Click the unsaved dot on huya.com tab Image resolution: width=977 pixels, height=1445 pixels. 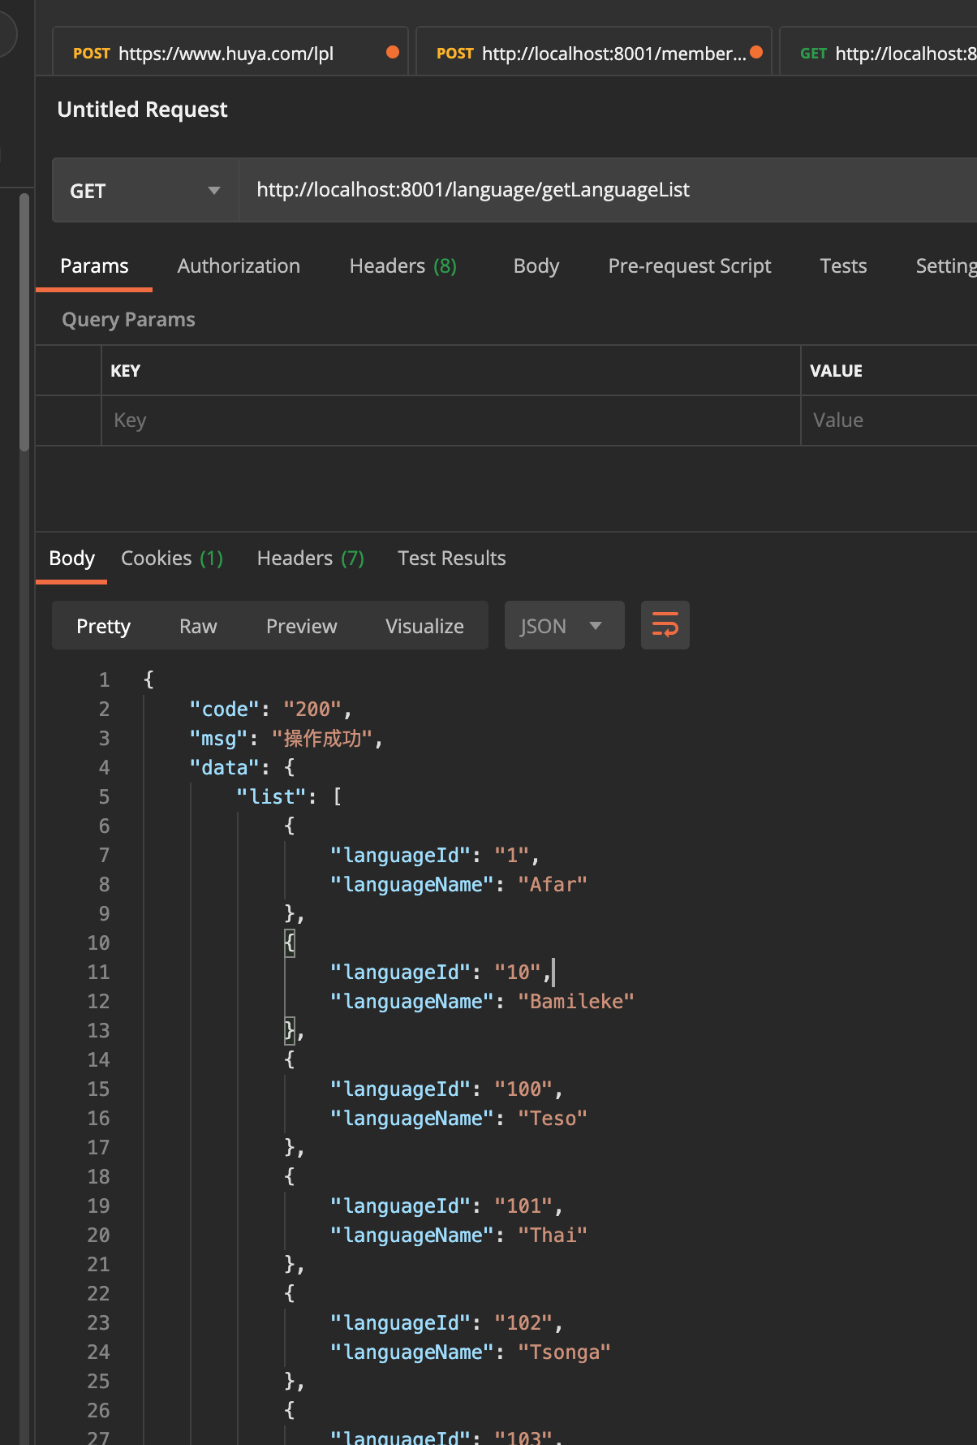(393, 52)
